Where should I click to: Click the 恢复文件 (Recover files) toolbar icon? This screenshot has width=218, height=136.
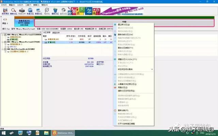22,10
